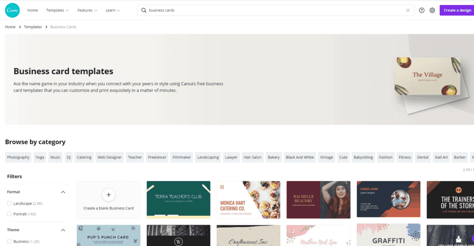Select the Black And White category chip
The height and width of the screenshot is (246, 474).
(300, 158)
